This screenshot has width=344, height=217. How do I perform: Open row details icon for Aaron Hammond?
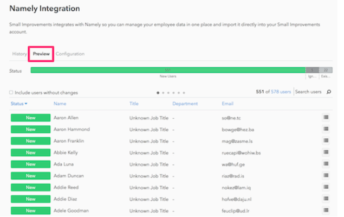326,129
